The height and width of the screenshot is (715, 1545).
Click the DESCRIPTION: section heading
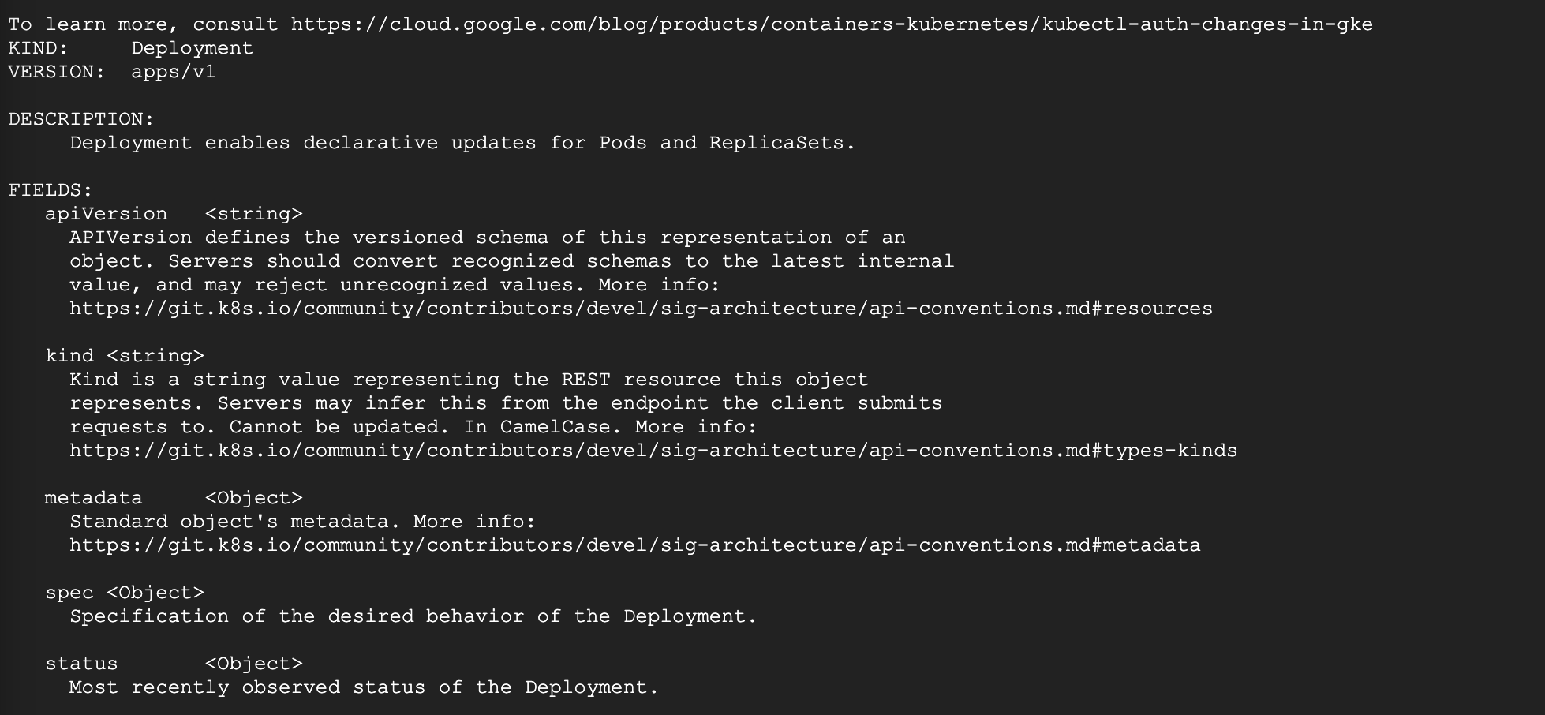click(x=81, y=119)
